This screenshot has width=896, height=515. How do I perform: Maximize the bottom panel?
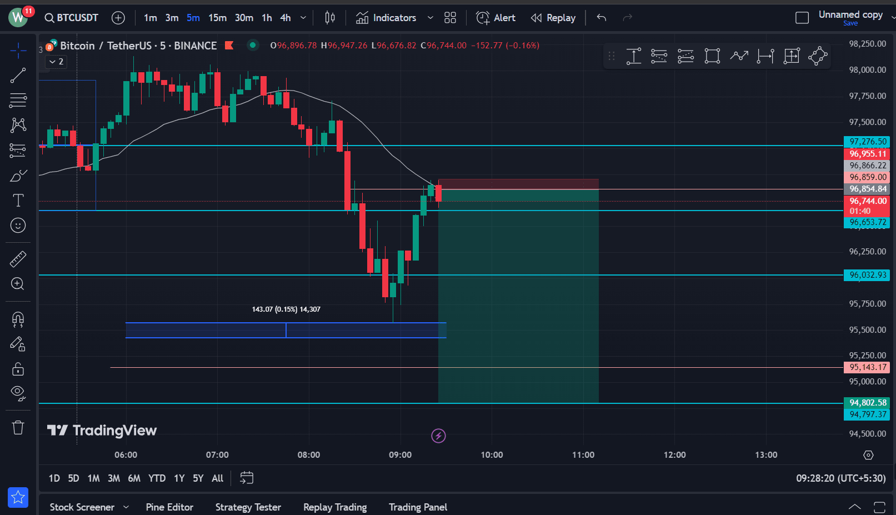click(879, 507)
